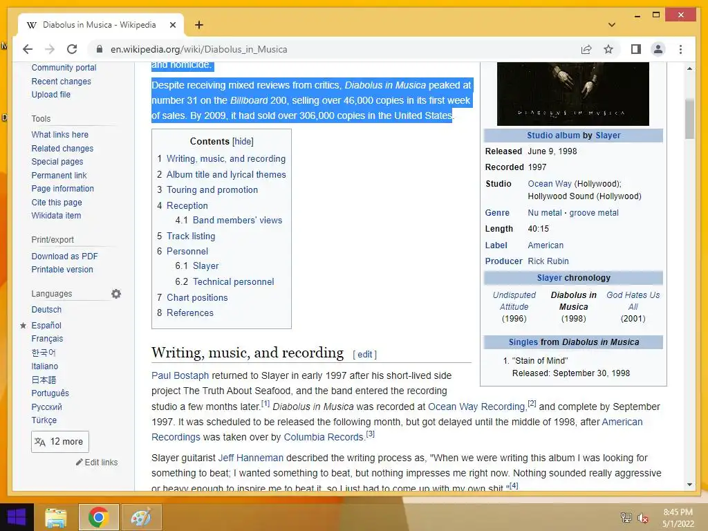Switch to Deutsch language version

(46, 309)
